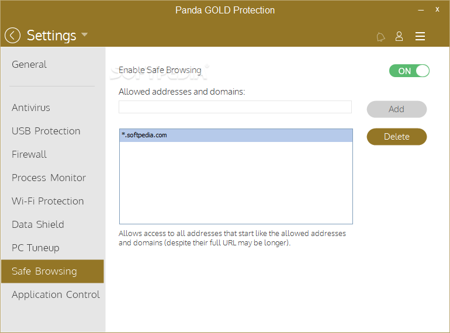Go to PC Tuneup settings
The width and height of the screenshot is (450, 333).
click(x=36, y=248)
